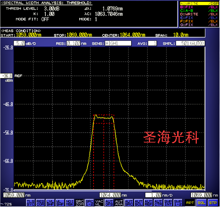
Task: Edit the 1064.000 nm center axis field
Action: pos(110,195)
